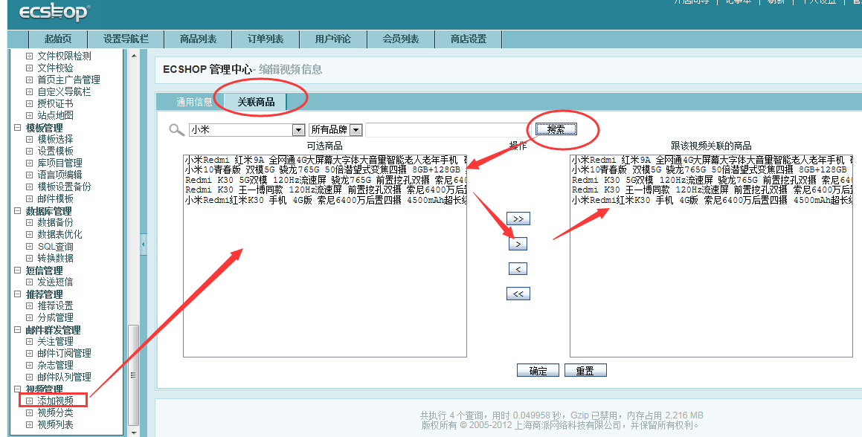
Task: Click the >> add all button
Action: click(518, 218)
